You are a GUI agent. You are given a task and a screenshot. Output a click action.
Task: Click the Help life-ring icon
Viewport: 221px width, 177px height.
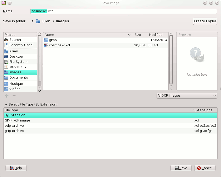[x=11, y=168]
